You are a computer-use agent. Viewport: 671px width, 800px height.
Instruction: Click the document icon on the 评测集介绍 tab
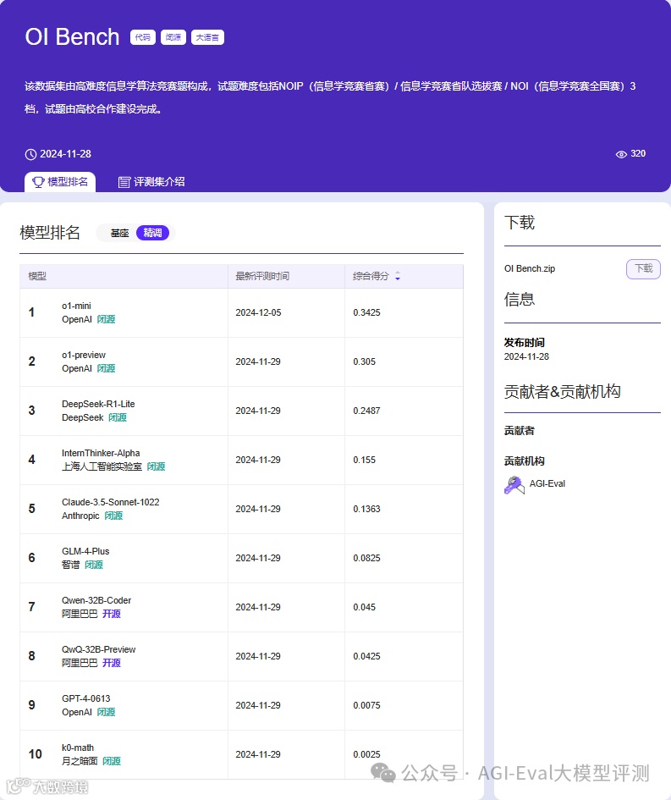(124, 182)
